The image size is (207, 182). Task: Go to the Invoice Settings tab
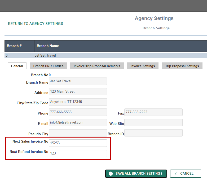(143, 66)
